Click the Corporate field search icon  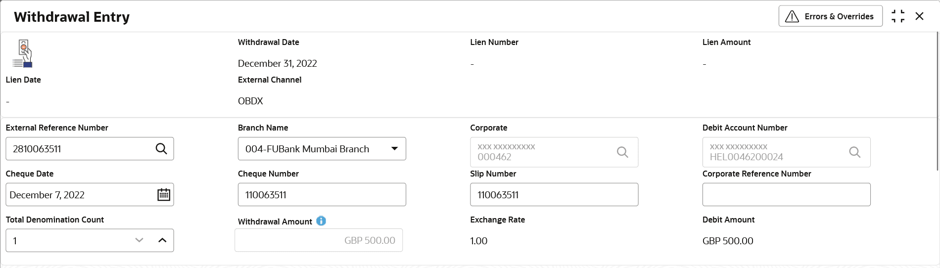622,152
